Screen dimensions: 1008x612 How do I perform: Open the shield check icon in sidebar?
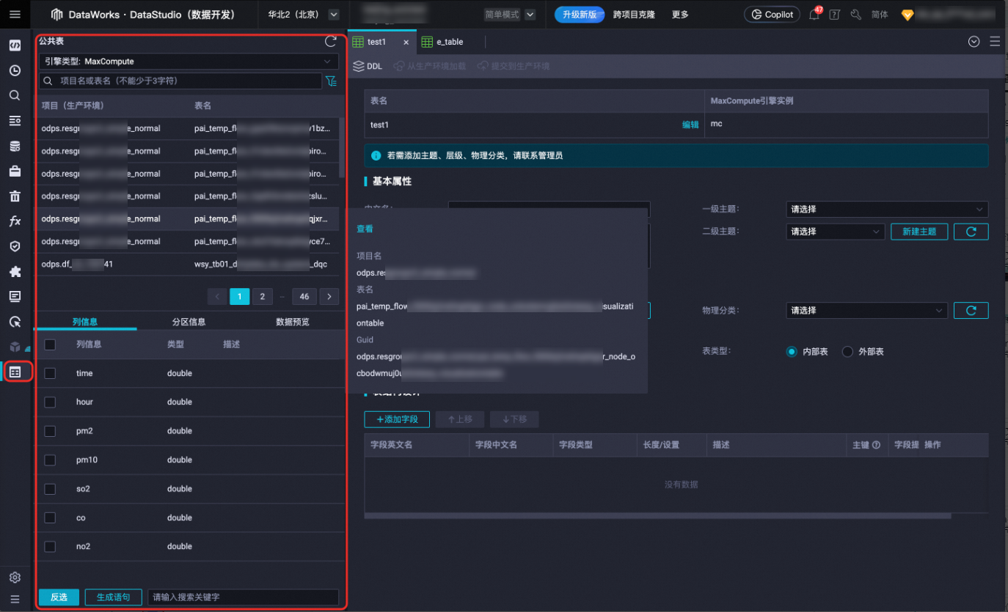pyautogui.click(x=15, y=246)
